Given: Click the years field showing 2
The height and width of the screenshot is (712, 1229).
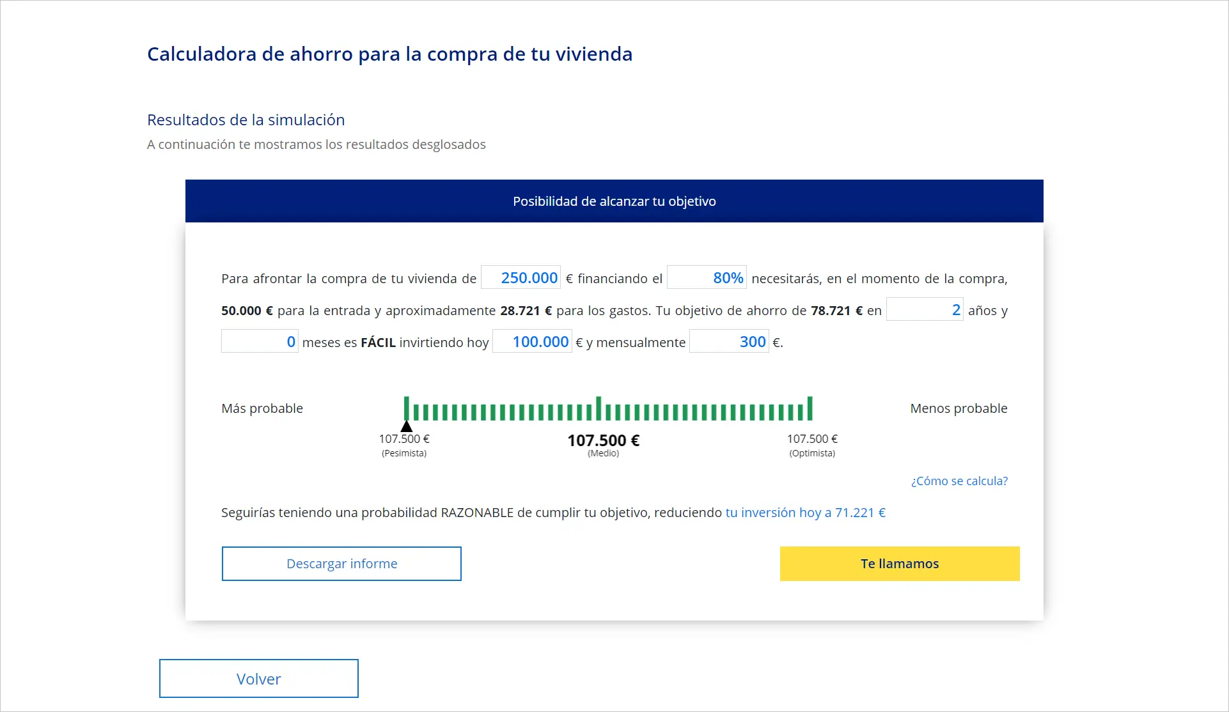Looking at the screenshot, I should click(925, 310).
